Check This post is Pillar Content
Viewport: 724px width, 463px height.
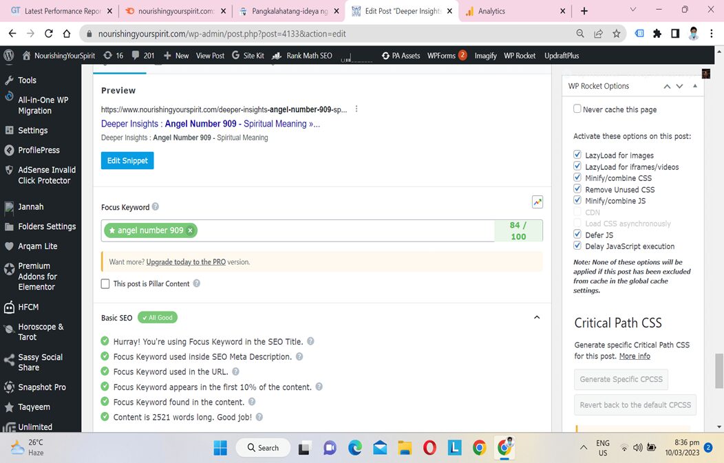click(105, 283)
